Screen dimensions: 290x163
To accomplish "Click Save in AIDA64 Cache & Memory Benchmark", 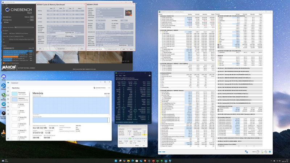I will point(40,49).
